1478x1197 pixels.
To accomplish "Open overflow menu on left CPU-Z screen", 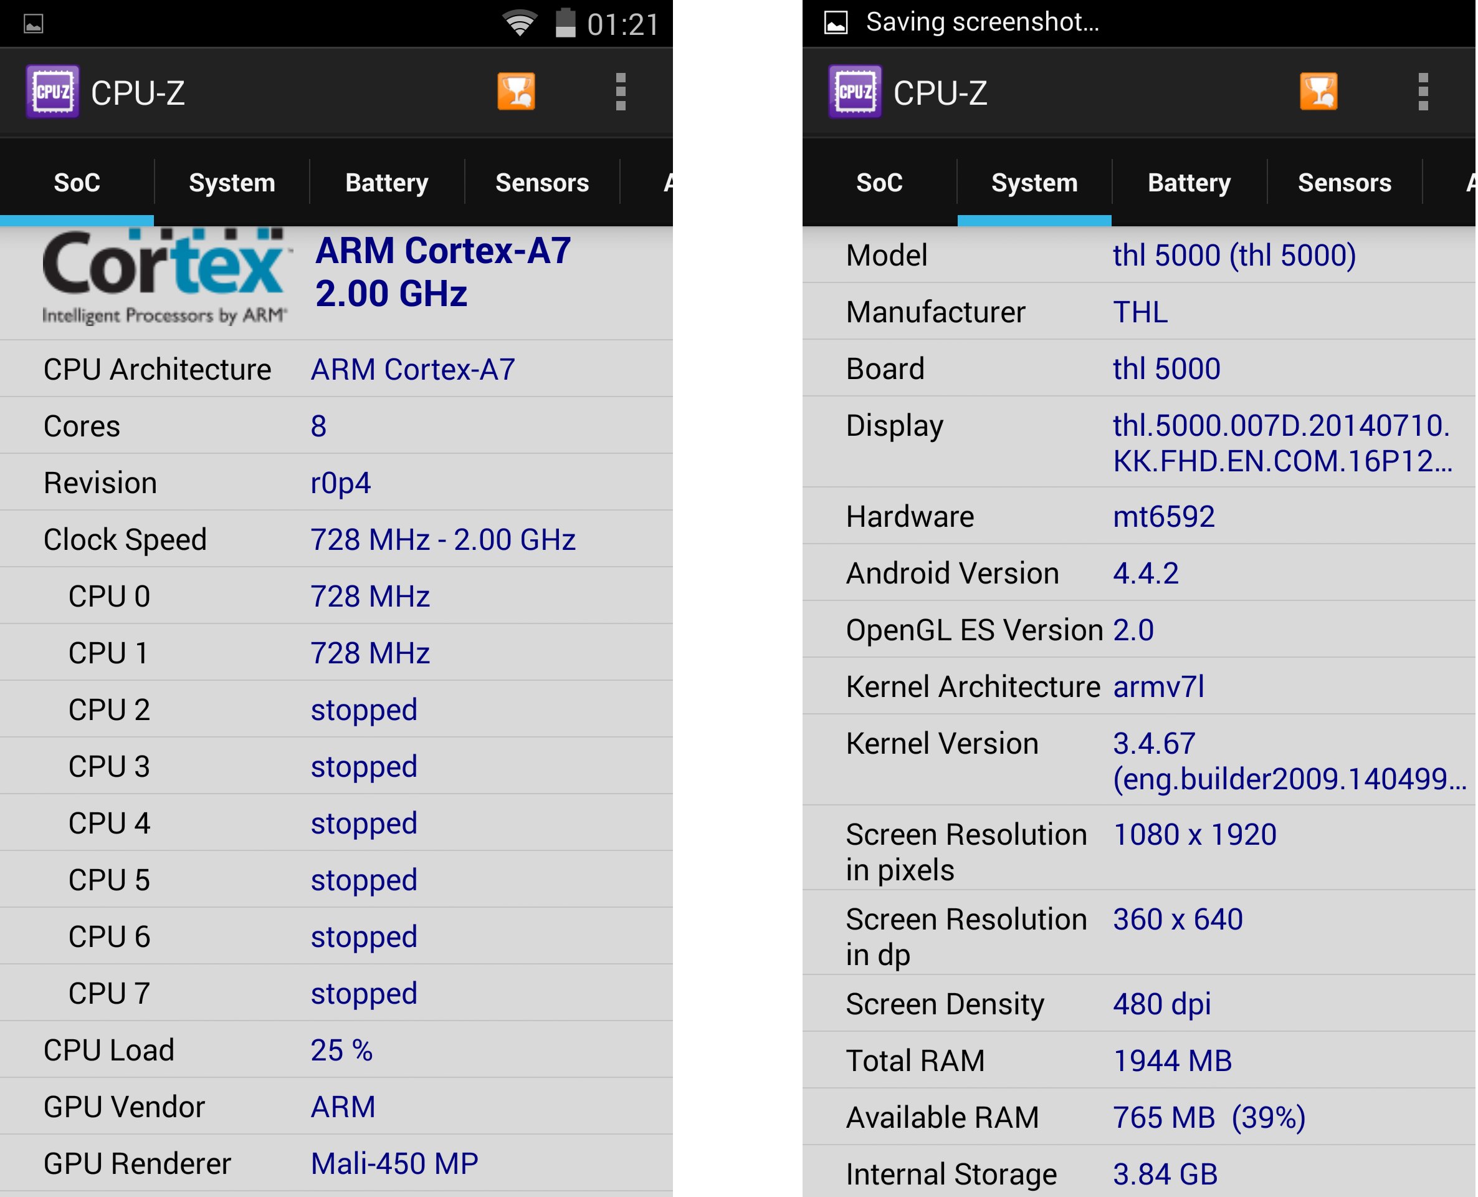I will coord(620,92).
